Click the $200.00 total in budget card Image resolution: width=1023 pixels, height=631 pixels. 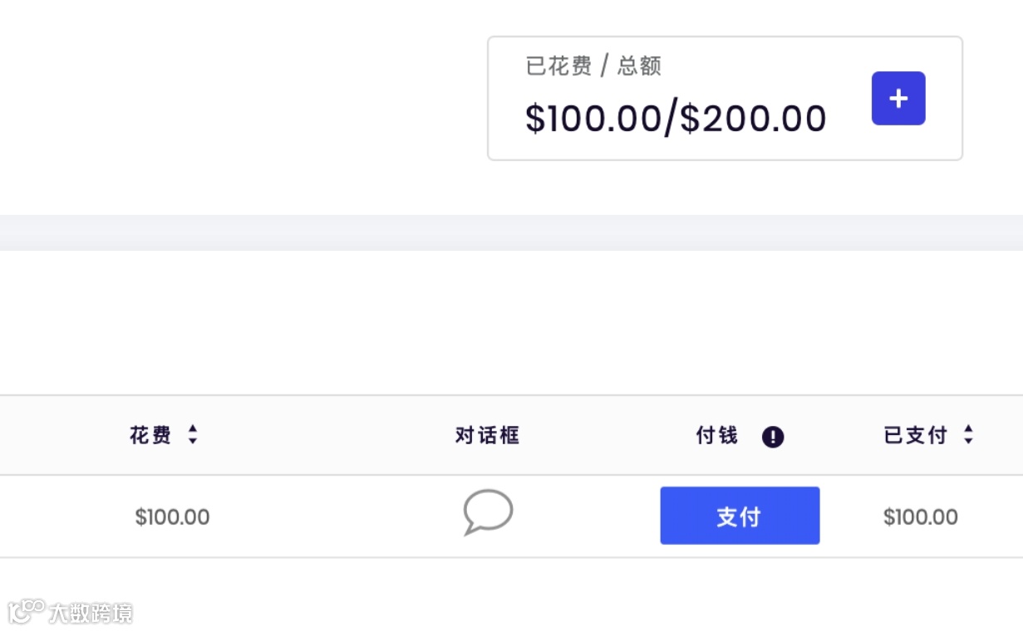click(753, 119)
